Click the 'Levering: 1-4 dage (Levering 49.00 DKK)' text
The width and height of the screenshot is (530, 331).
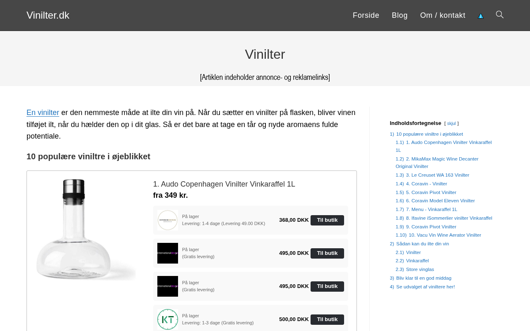[224, 223]
